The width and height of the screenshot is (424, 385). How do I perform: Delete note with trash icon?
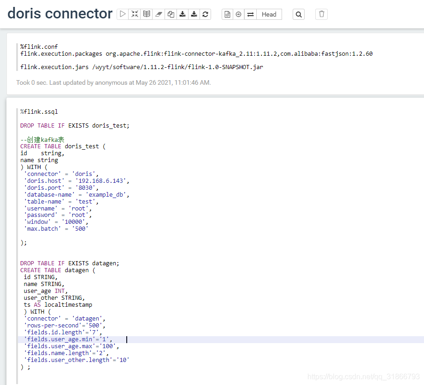322,14
